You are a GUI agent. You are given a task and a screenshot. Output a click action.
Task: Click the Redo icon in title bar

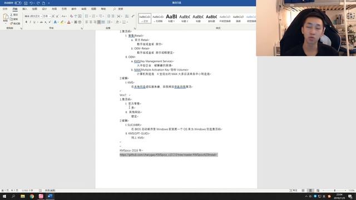click(38, 3)
